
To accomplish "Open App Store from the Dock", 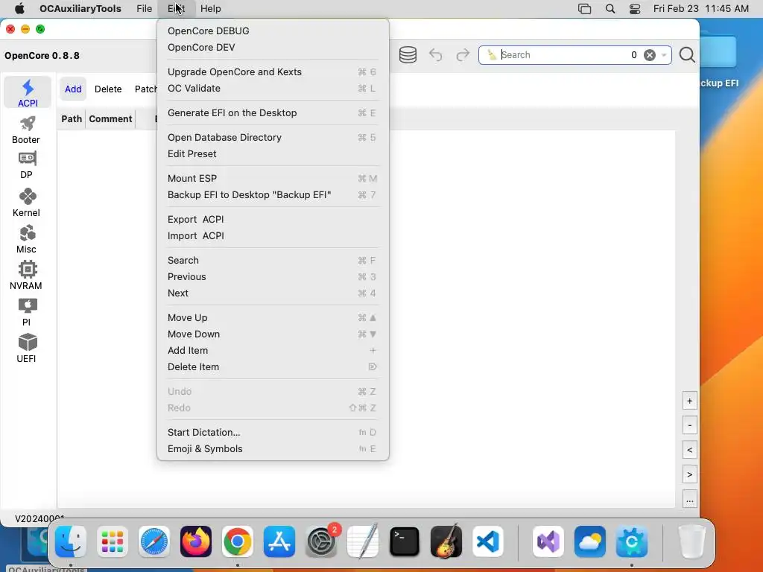I will [279, 541].
